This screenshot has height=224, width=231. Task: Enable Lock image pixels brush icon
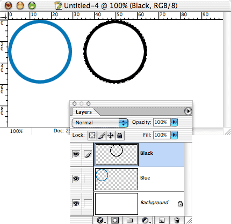(x=102, y=136)
